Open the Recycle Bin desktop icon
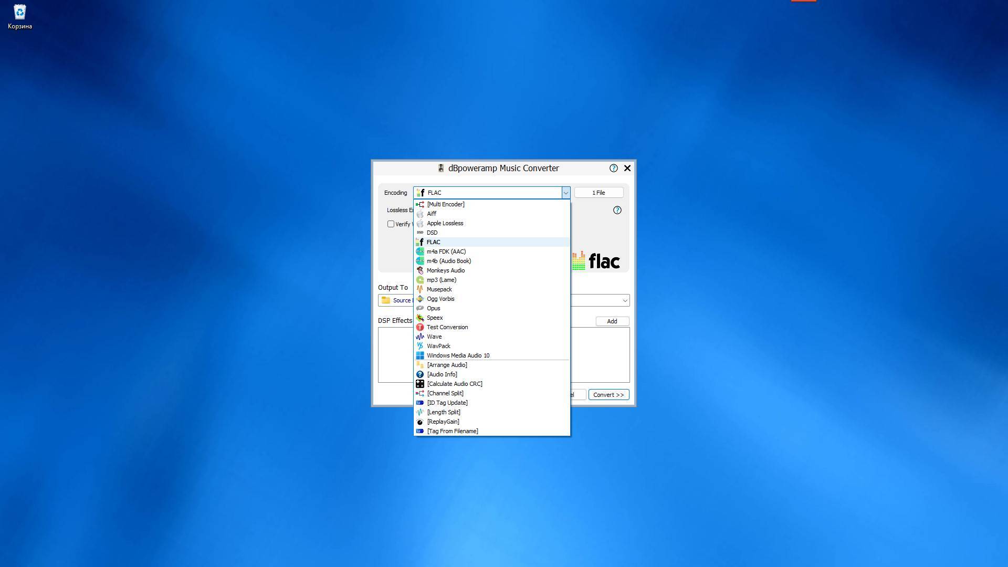Screen dimensions: 1008x567 click(20, 17)
